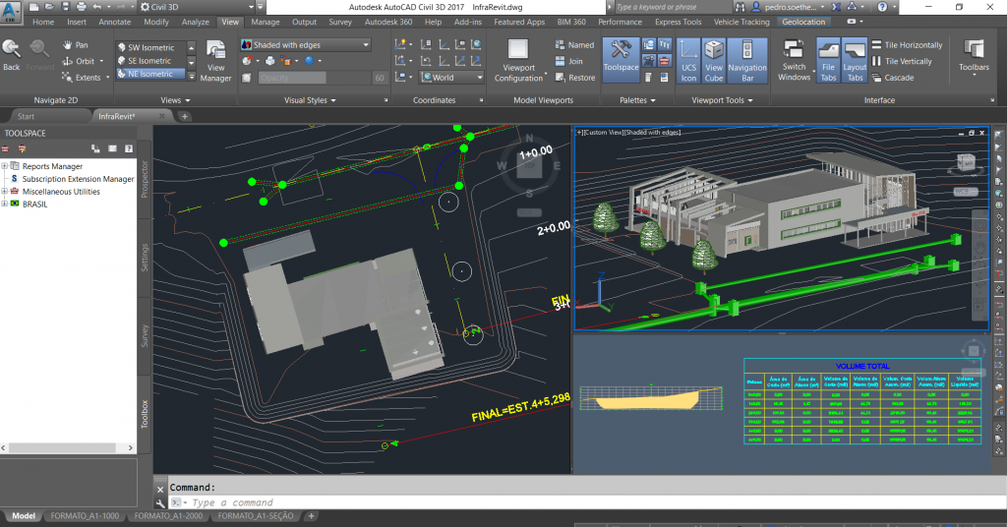This screenshot has width=1007, height=527.
Task: Open the Manage ribbon tab
Action: [x=265, y=22]
